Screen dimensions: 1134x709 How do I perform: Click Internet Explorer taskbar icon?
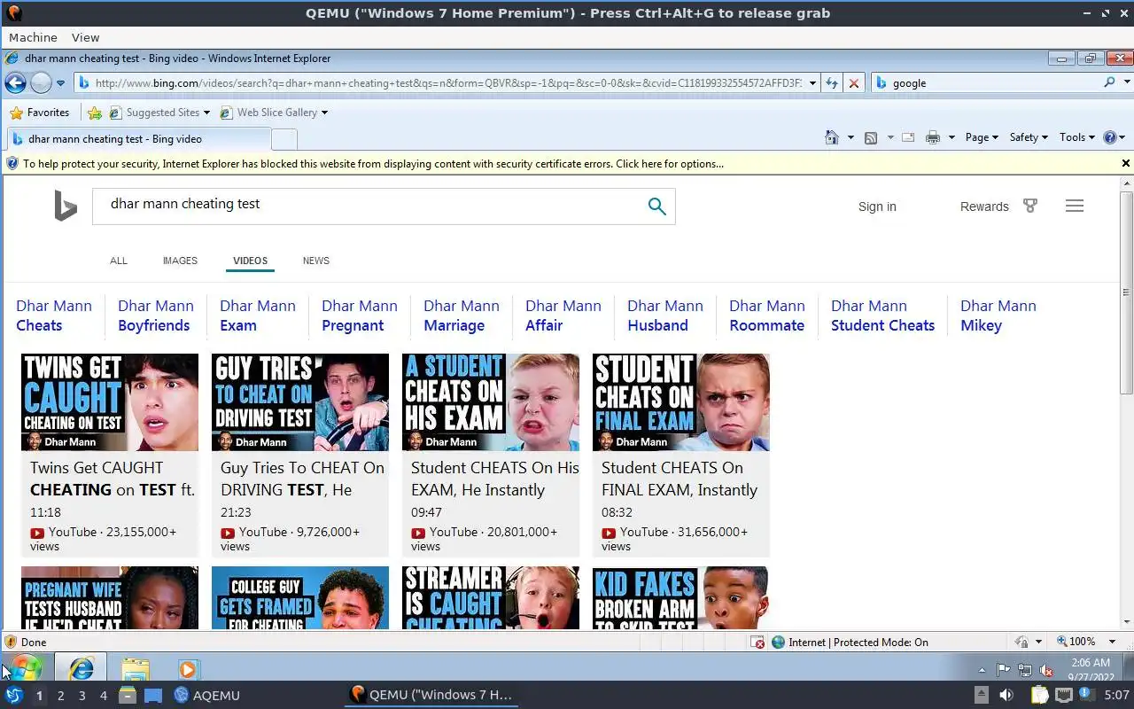tap(81, 667)
